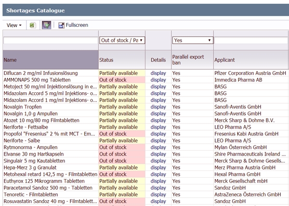Click display link for Euthyrox 125 Mikrogramm Tabletten
The image size is (289, 206).
point(158,181)
